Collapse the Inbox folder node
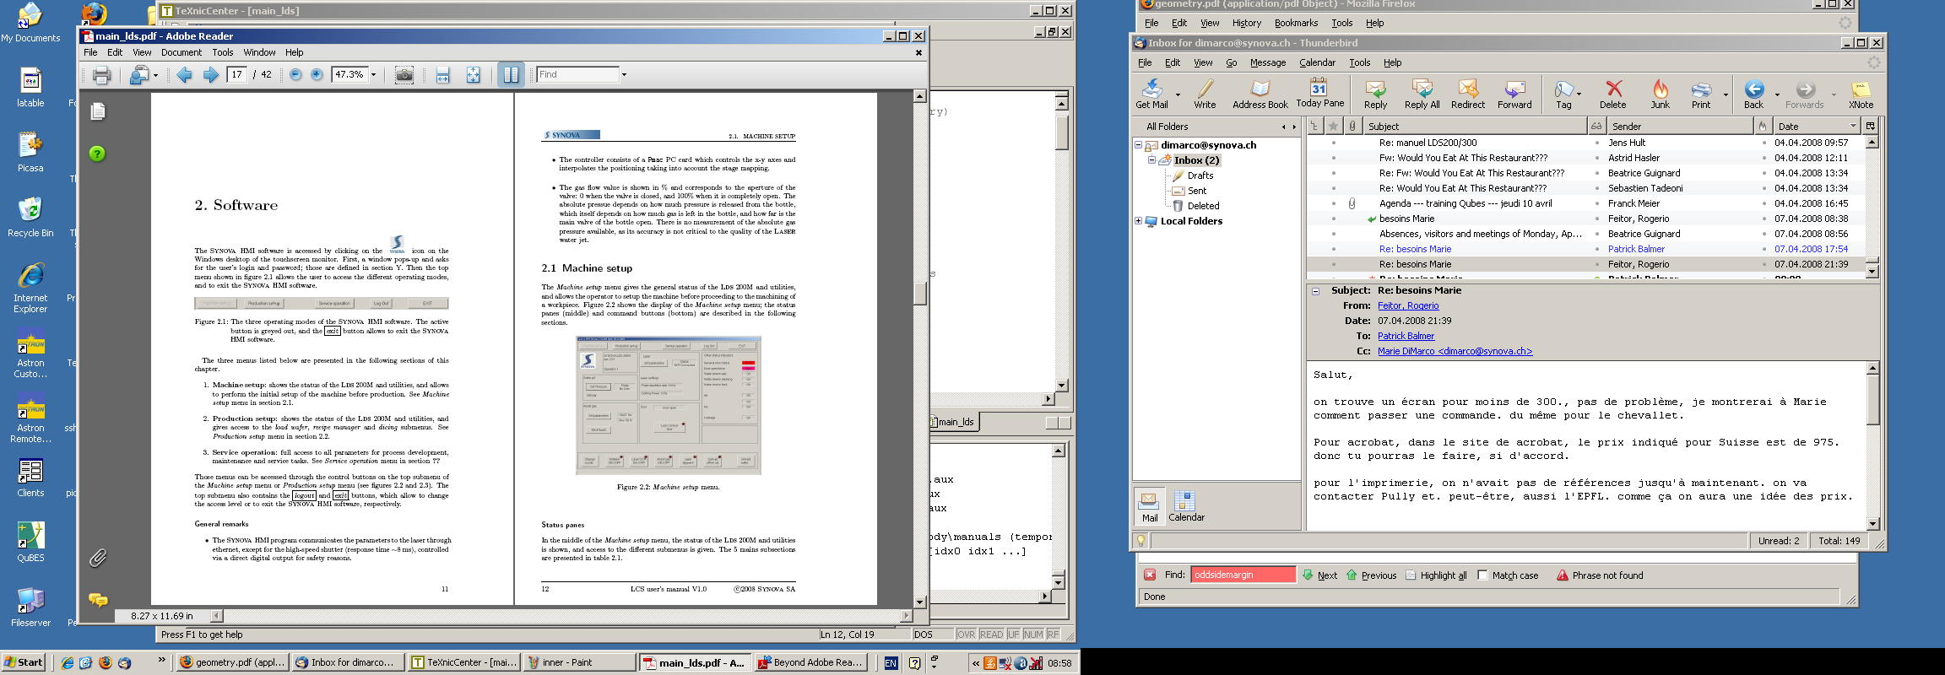Image resolution: width=1945 pixels, height=675 pixels. click(x=1151, y=159)
